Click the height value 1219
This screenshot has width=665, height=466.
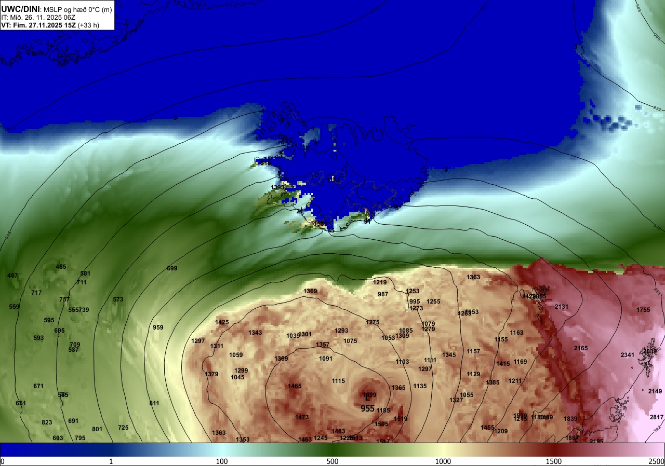(x=380, y=282)
